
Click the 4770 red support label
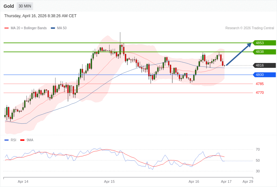260,93
